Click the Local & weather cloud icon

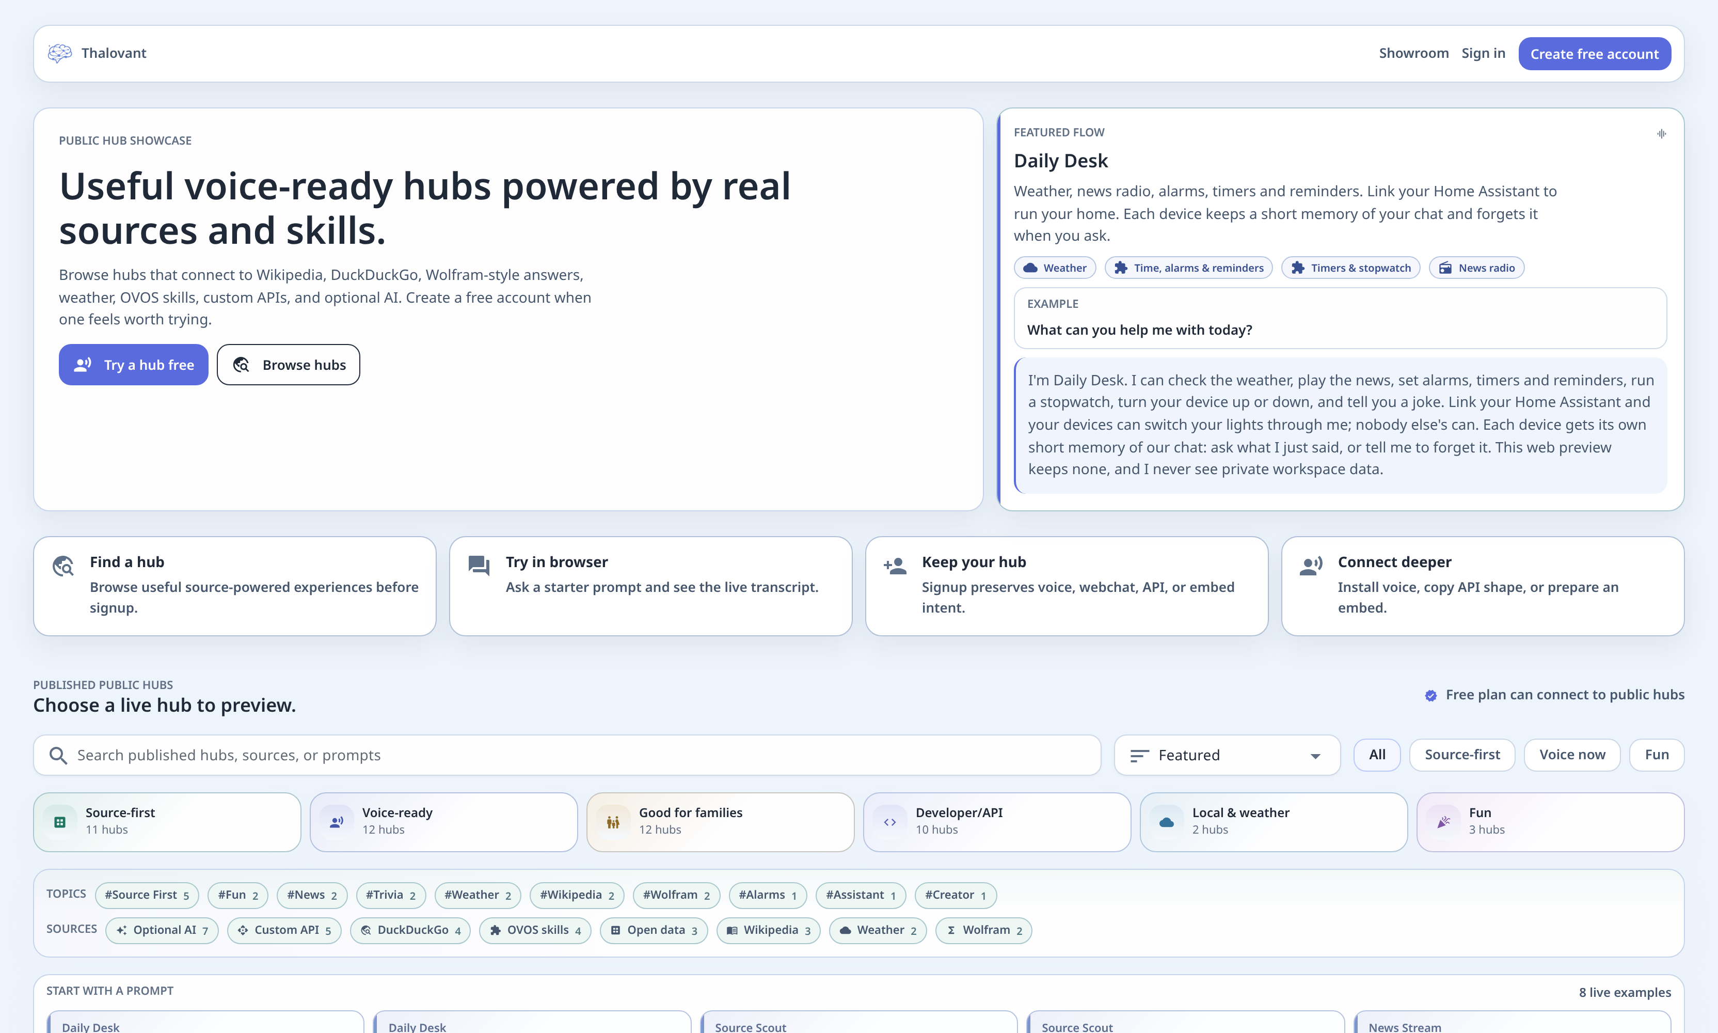tap(1167, 822)
